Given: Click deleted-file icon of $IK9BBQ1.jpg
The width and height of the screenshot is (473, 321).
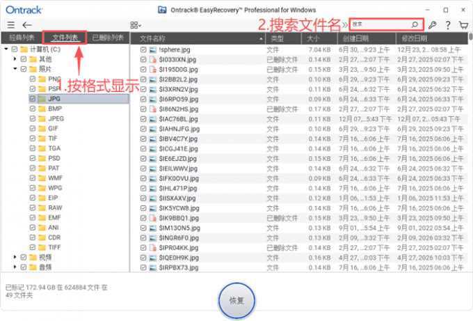Looking at the screenshot, I should pyautogui.click(x=153, y=218).
